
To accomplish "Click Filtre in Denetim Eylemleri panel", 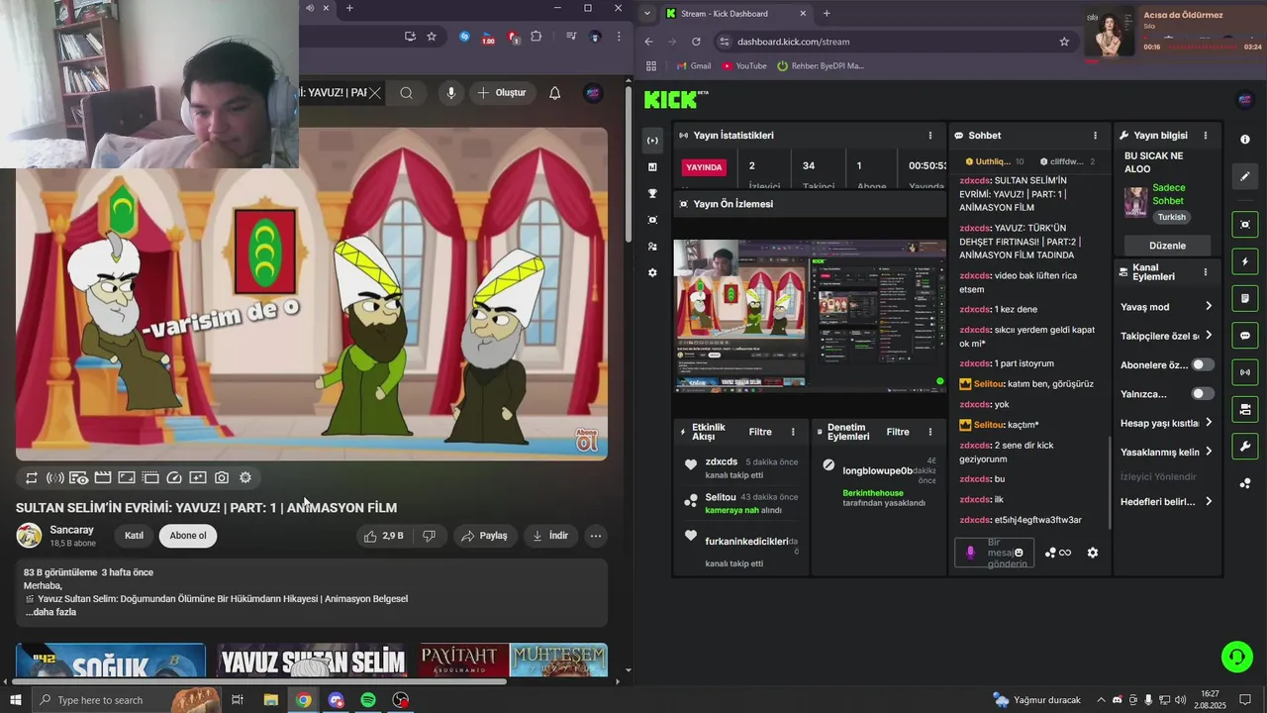I will coord(898,432).
